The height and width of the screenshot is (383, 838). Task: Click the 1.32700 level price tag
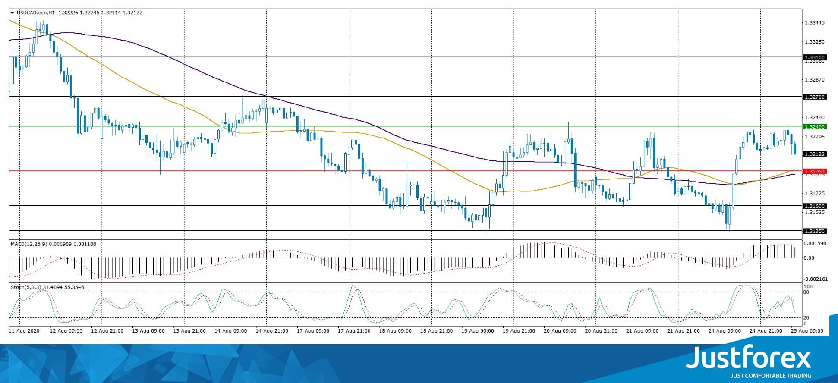[x=815, y=97]
